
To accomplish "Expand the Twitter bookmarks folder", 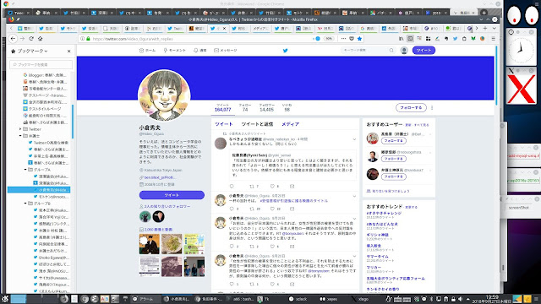I will pyautogui.click(x=20, y=129).
